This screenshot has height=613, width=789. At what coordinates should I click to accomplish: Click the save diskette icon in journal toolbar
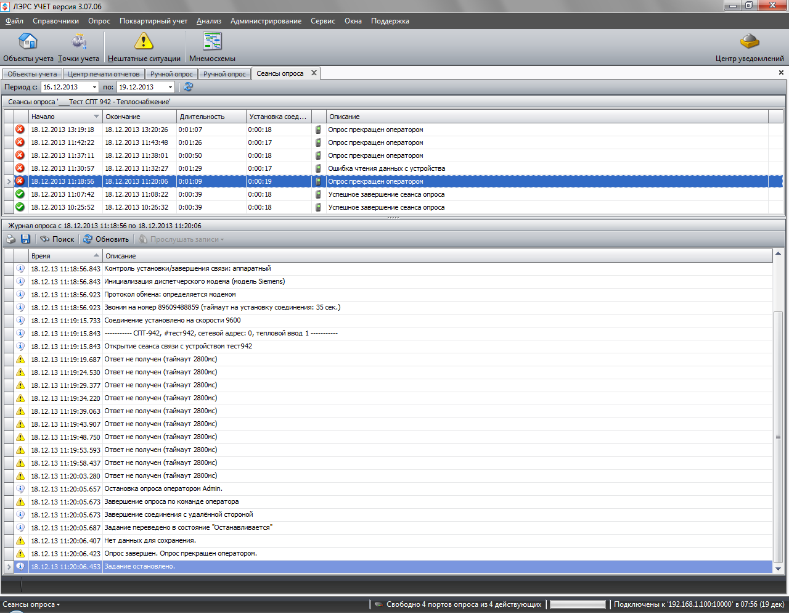tap(25, 239)
